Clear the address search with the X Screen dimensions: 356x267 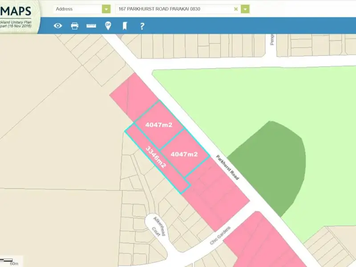click(236, 9)
